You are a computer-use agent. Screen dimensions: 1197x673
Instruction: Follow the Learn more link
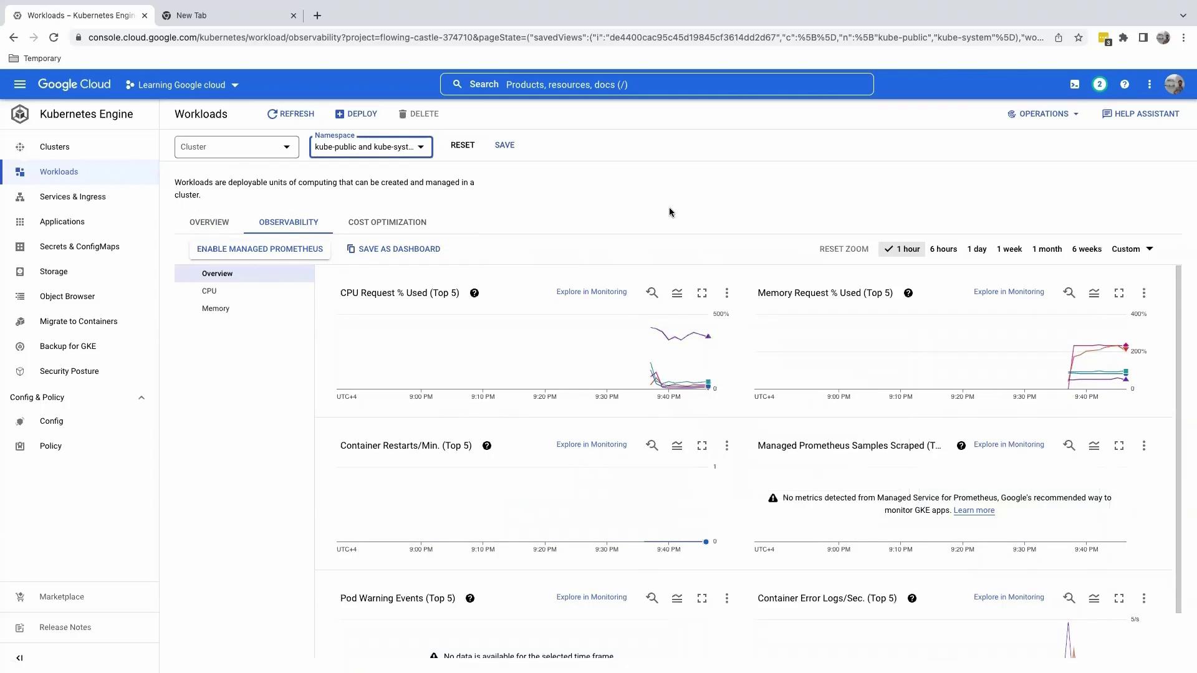974,510
